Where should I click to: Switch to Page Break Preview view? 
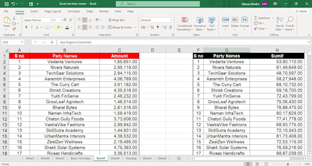pyautogui.click(x=266, y=164)
